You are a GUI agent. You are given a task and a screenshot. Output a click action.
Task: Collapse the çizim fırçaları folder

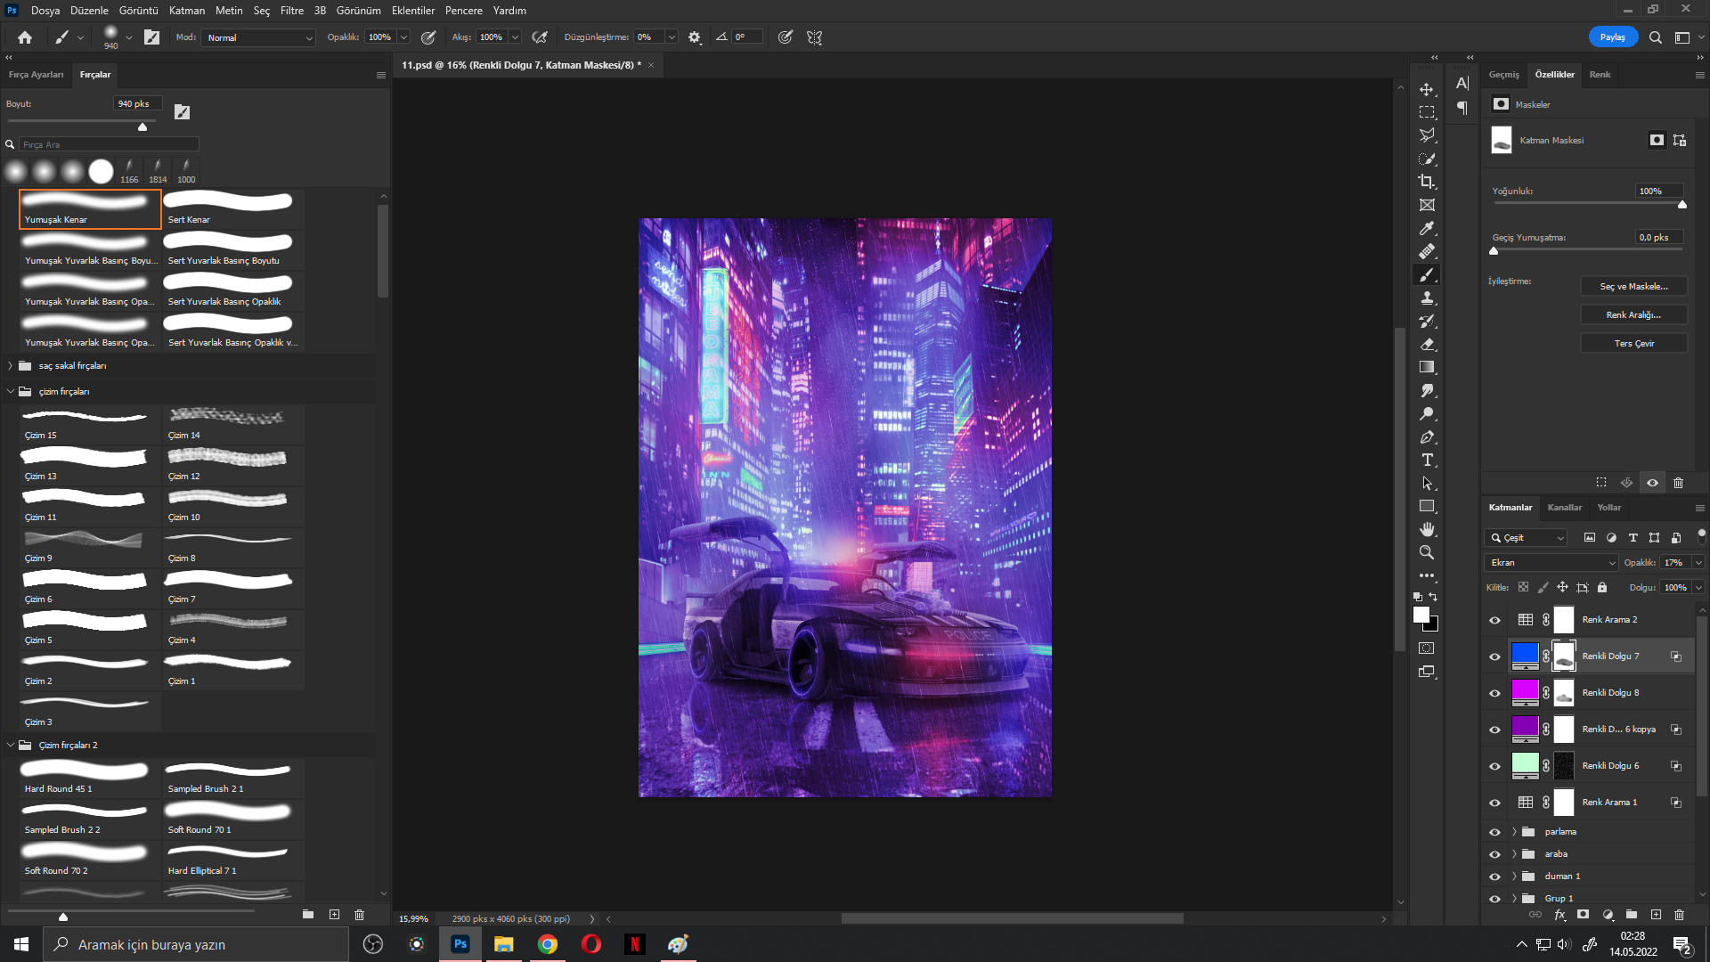10,392
